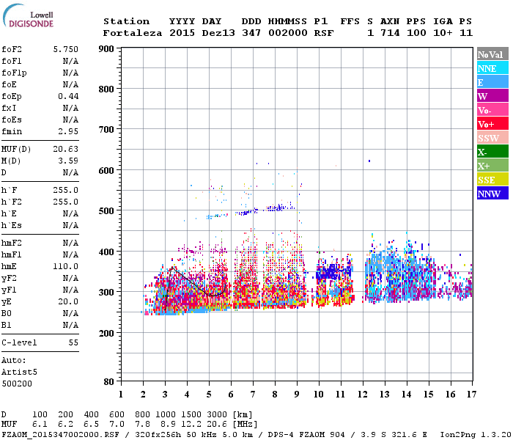Click the 80 km axis label
Viewport: 513px width, 440px height.
tap(109, 381)
